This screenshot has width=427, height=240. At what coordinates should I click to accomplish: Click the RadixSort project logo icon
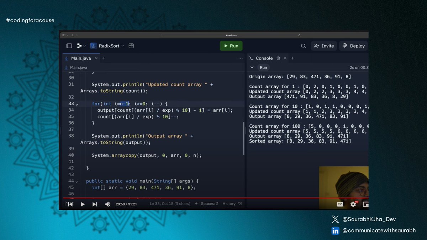pyautogui.click(x=93, y=46)
